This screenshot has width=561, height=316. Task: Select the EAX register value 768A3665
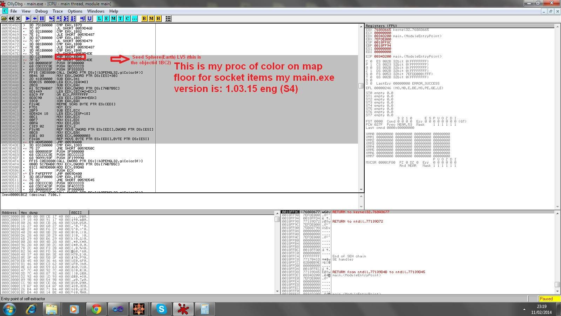click(x=383, y=30)
